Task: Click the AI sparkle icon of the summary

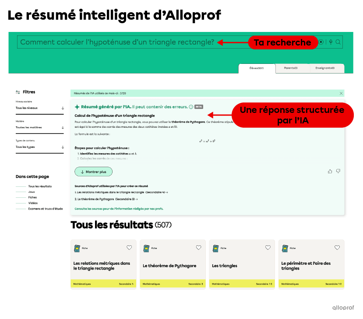Action: pyautogui.click(x=77, y=107)
